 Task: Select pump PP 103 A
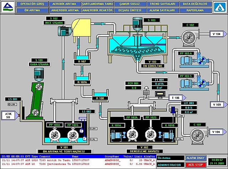(x=194, y=61)
